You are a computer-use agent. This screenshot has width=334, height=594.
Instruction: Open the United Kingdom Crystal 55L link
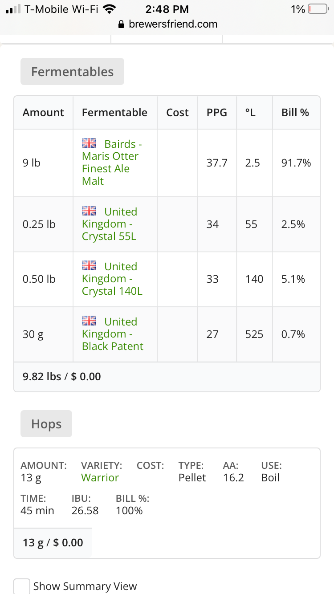[x=110, y=224]
